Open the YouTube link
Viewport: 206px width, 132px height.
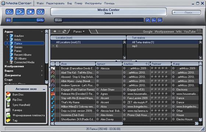(x=190, y=32)
